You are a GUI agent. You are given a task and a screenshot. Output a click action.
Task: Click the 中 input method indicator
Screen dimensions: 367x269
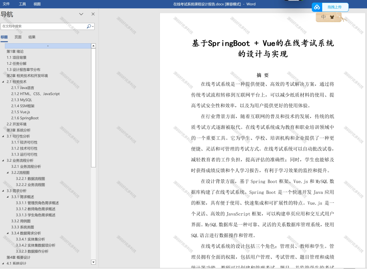coord(323,17)
